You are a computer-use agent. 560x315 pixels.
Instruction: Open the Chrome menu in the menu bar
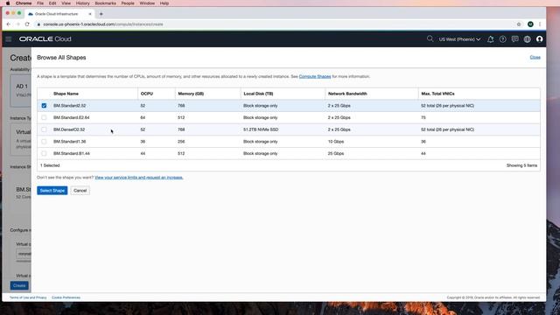click(x=24, y=3)
